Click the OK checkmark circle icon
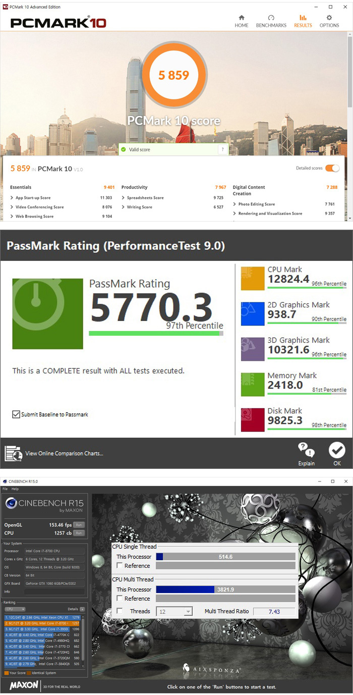Screen dimensions: 353x695 point(337,450)
